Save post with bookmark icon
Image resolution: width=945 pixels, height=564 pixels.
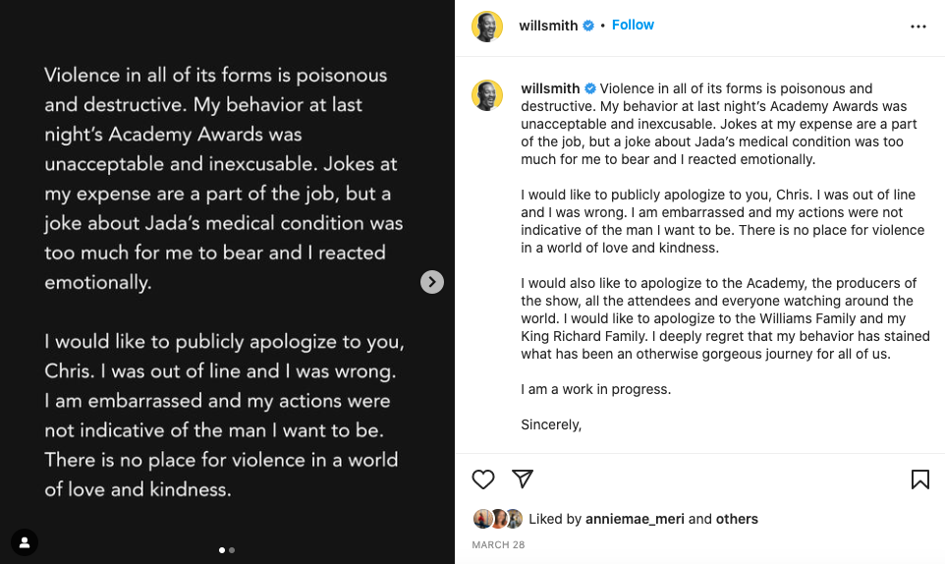(919, 479)
